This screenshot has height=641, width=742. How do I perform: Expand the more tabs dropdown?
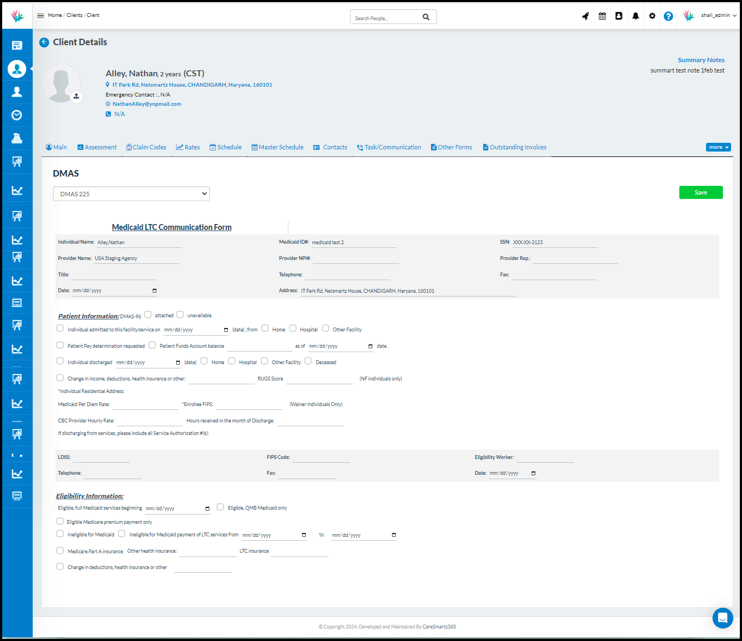click(x=718, y=147)
